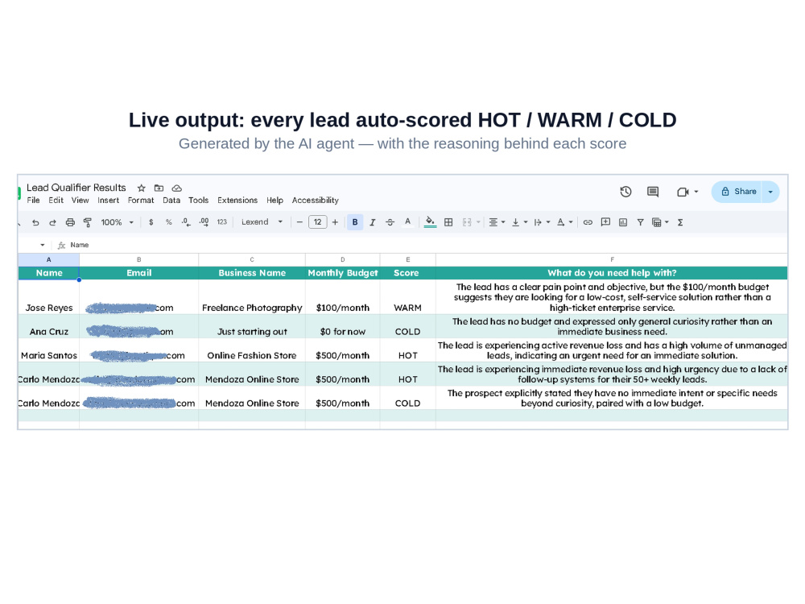This screenshot has height=604, width=805.
Task: Open the 123 number formats menu
Action: [222, 222]
